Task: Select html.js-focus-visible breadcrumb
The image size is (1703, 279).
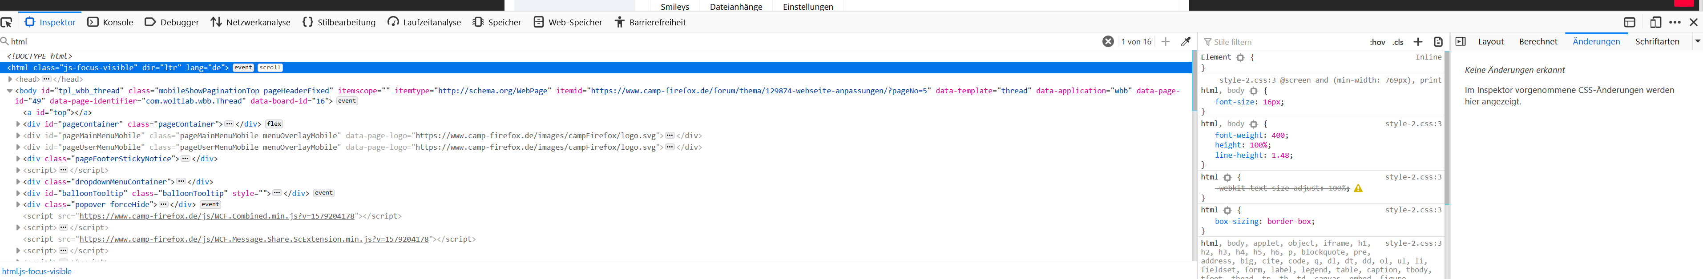Action: [x=37, y=272]
